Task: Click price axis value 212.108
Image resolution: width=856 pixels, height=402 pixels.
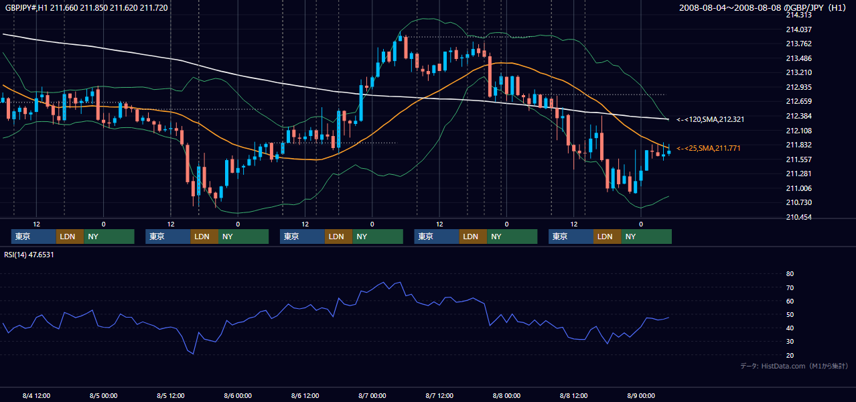Action: coord(798,131)
